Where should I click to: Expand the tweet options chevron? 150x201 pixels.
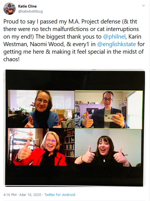pos(144,6)
